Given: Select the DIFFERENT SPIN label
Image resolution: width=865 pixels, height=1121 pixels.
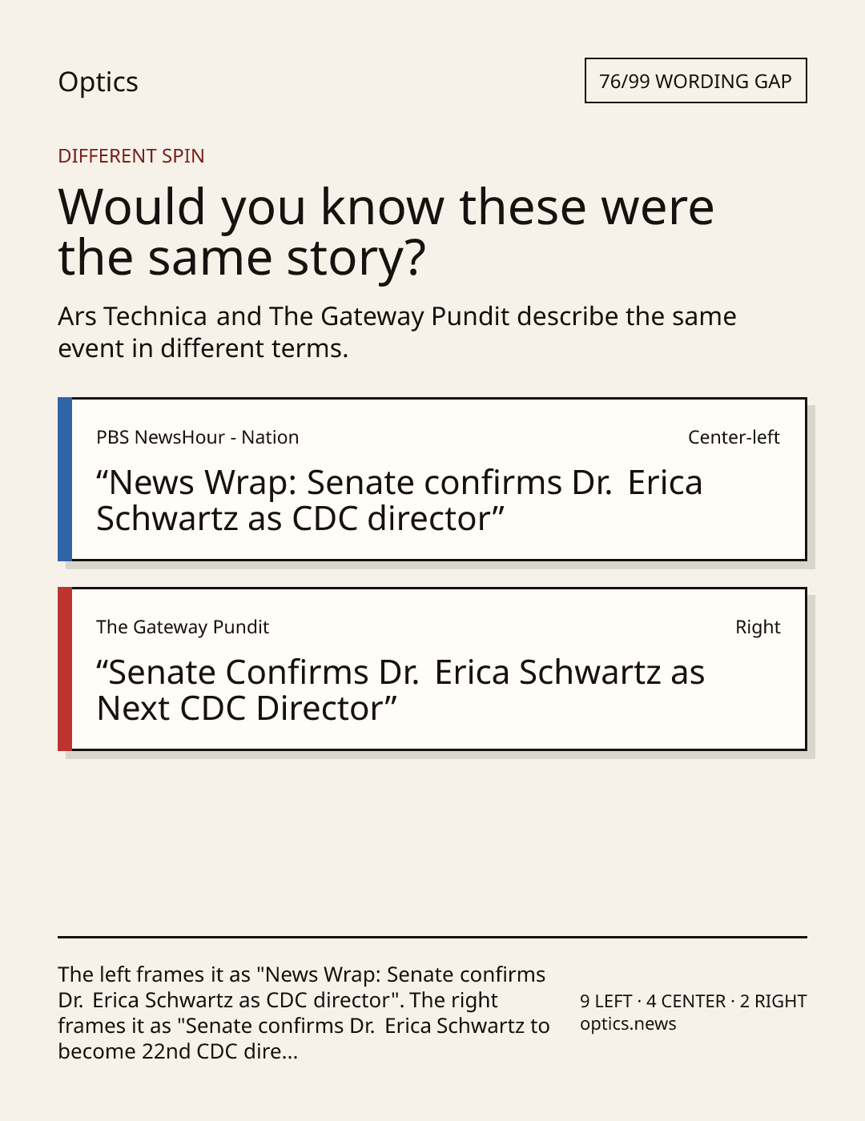Looking at the screenshot, I should [x=131, y=156].
